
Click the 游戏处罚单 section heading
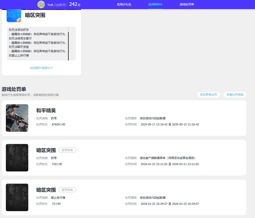coord(14,89)
